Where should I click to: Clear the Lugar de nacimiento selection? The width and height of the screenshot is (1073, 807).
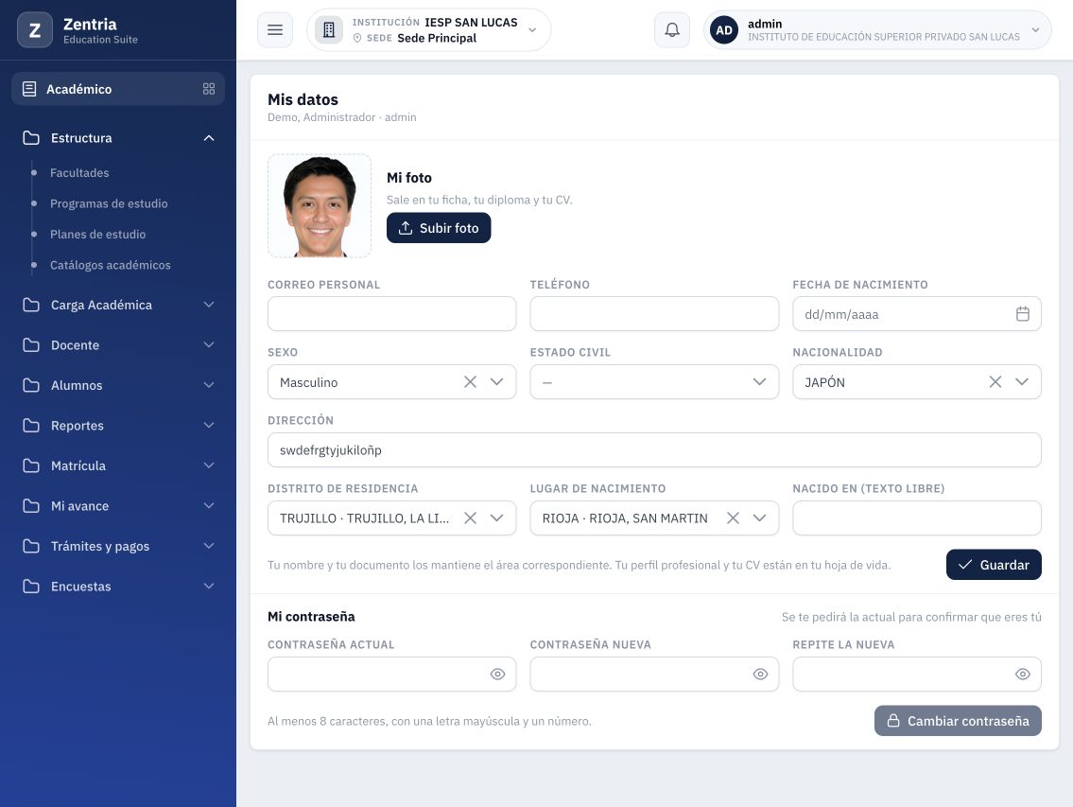733,518
